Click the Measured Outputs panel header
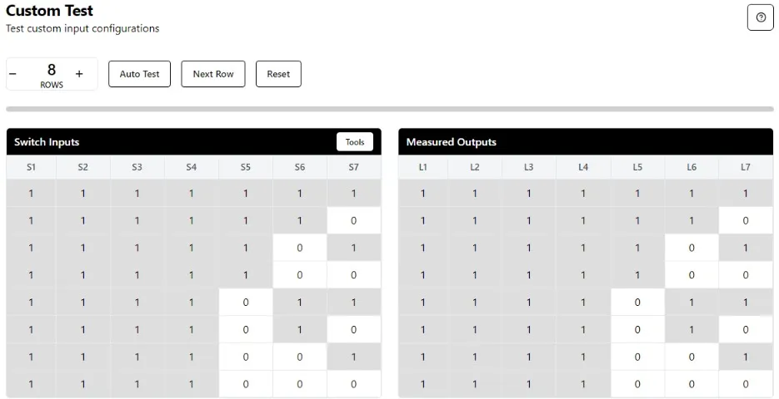This screenshot has height=399, width=779. 585,142
